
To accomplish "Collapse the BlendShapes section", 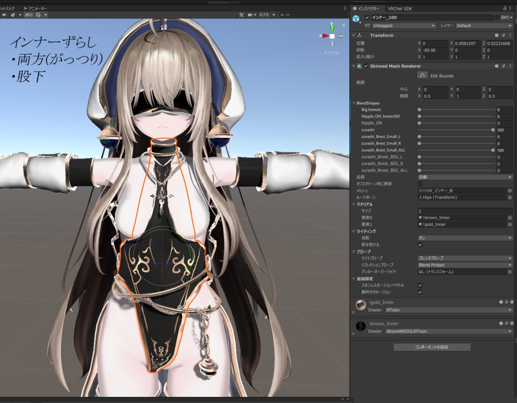I will (354, 103).
